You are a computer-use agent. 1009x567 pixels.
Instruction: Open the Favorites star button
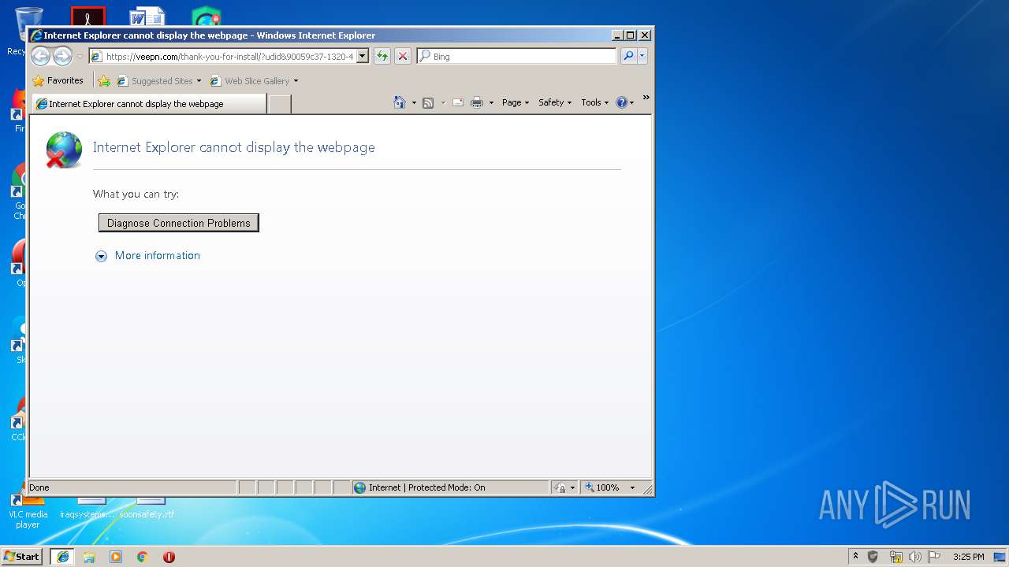(x=58, y=80)
